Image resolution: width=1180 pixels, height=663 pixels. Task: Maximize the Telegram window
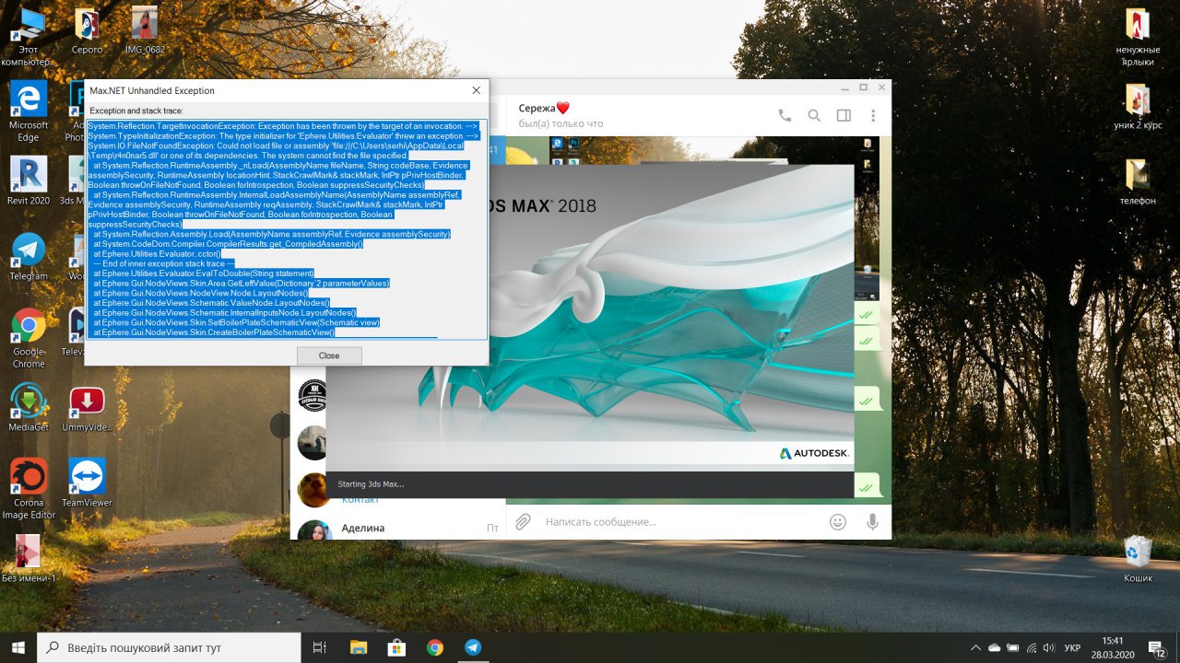(863, 87)
